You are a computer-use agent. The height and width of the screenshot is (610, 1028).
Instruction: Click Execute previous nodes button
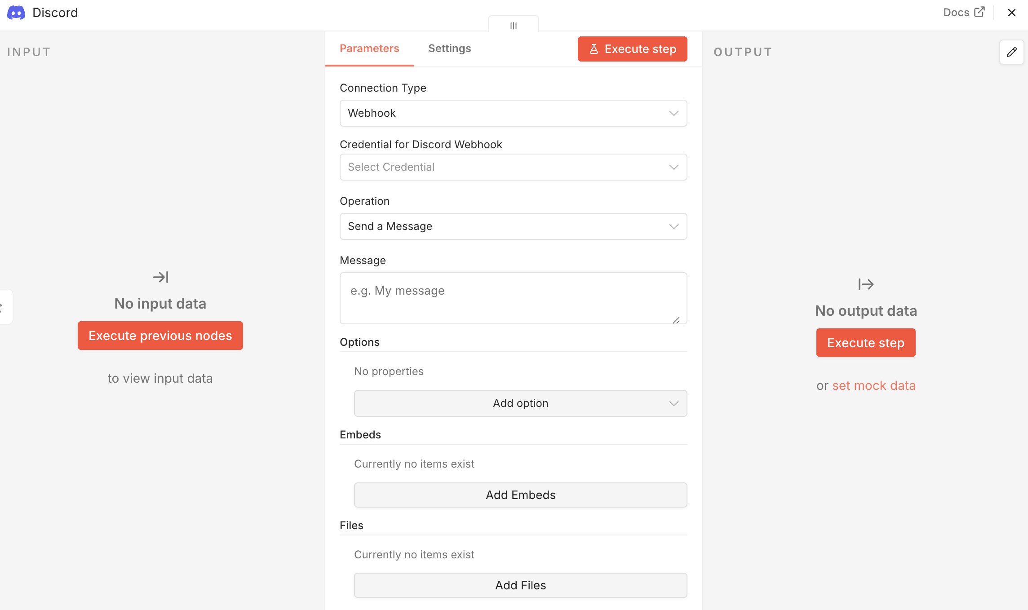click(x=160, y=336)
